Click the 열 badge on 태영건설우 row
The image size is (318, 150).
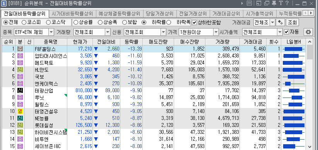(x=20, y=111)
